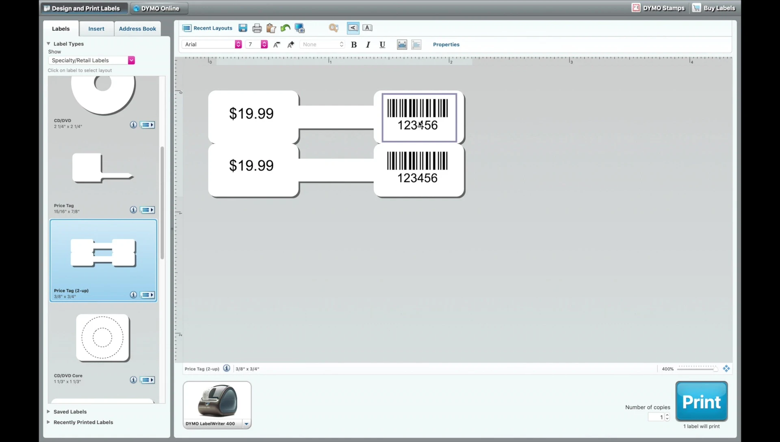Screen dimensions: 780x442
Task: Click the screen capture icon
Action: [x=300, y=28]
